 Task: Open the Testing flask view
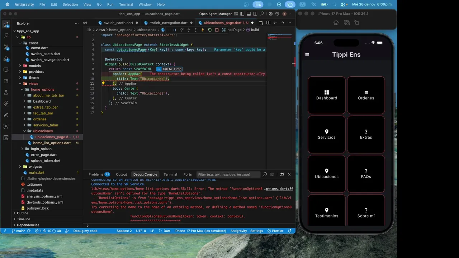(6, 92)
